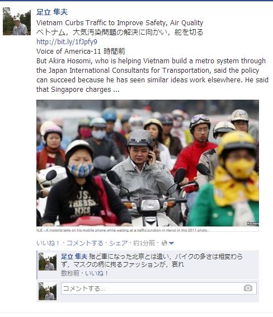This screenshot has width=273, height=317.
Task: Open the Hanoi motorbike traffic photo
Action: (148, 163)
